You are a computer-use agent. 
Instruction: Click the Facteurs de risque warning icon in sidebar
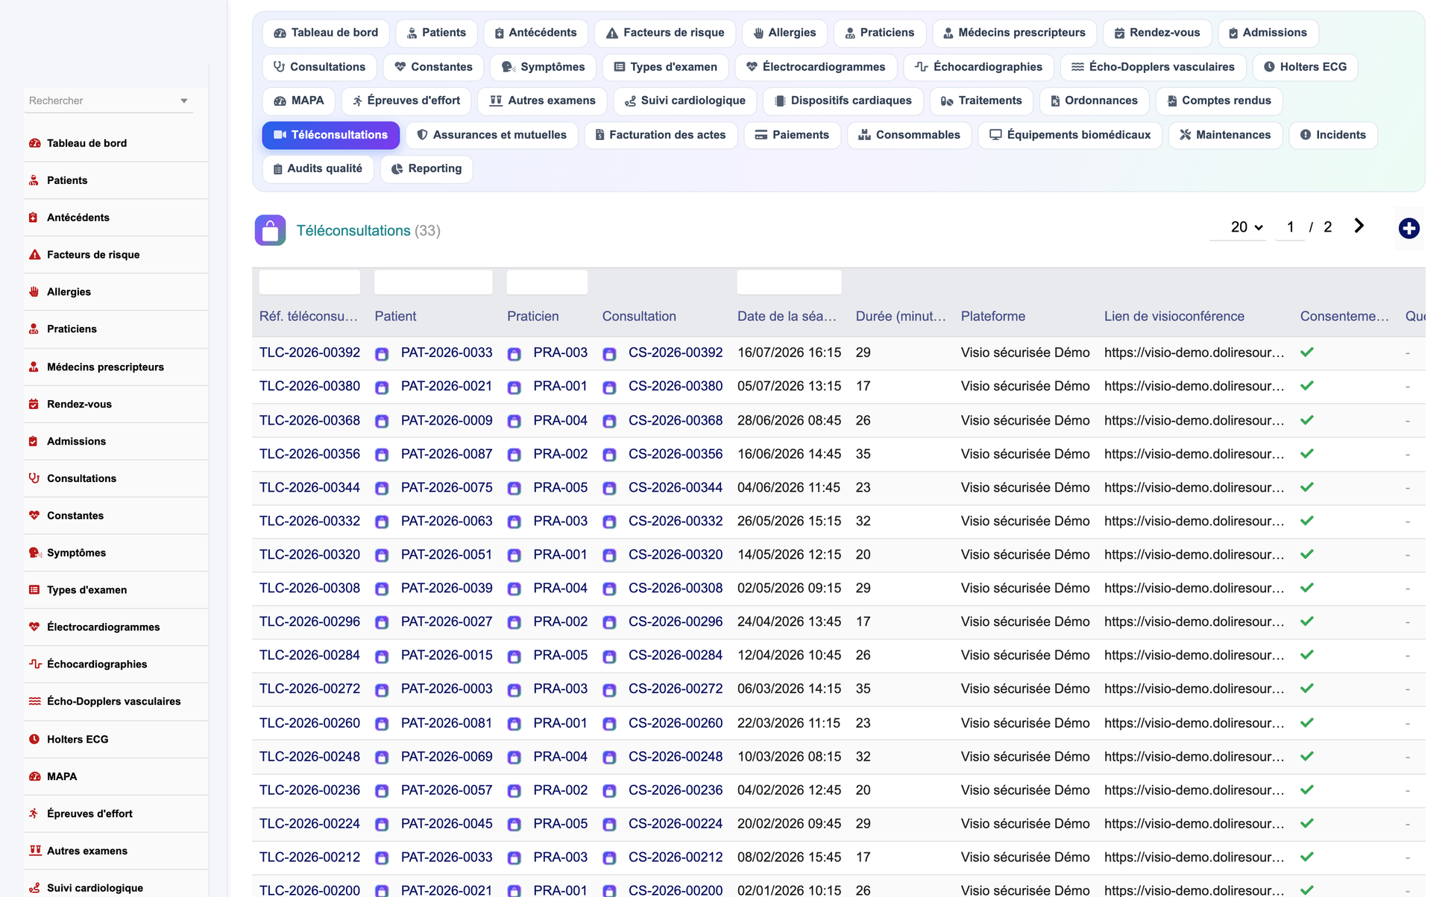tap(34, 255)
